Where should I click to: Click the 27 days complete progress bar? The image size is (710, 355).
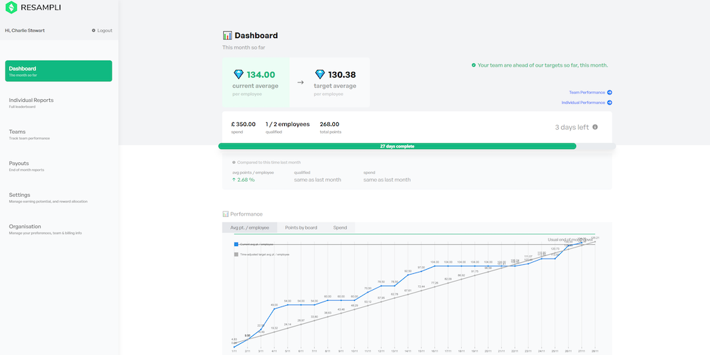click(397, 146)
